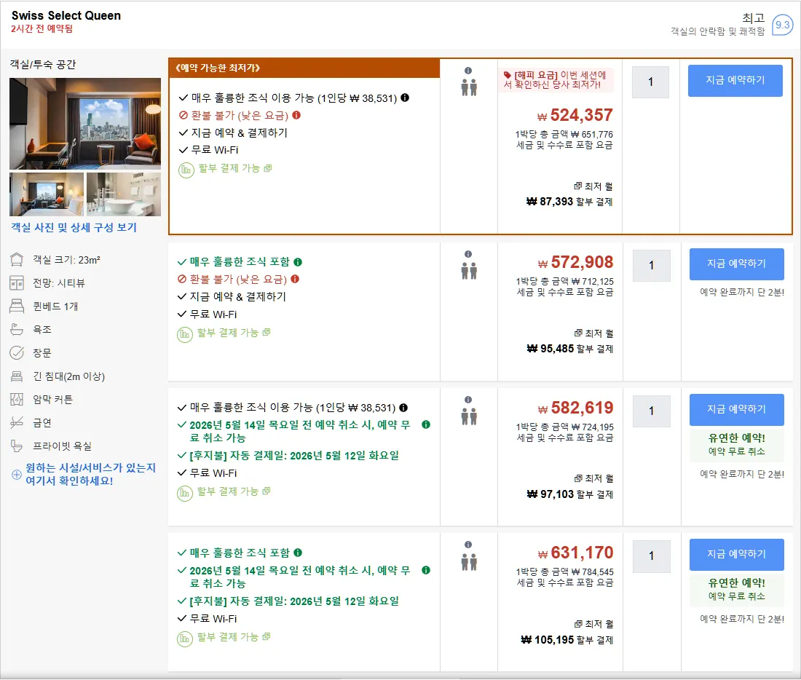The image size is (801, 680).
Task: Open 원하는 시설/서비스가 있는지 여기서 확인하세요 link
Action: pyautogui.click(x=90, y=475)
